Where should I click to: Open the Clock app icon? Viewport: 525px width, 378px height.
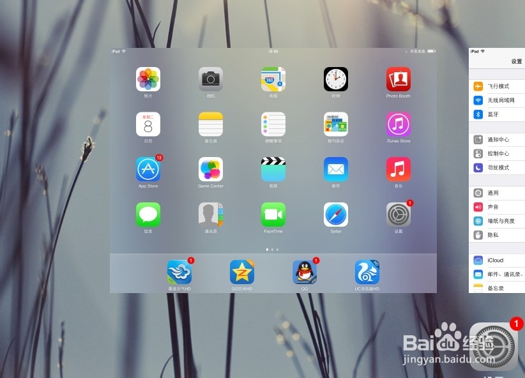point(336,79)
